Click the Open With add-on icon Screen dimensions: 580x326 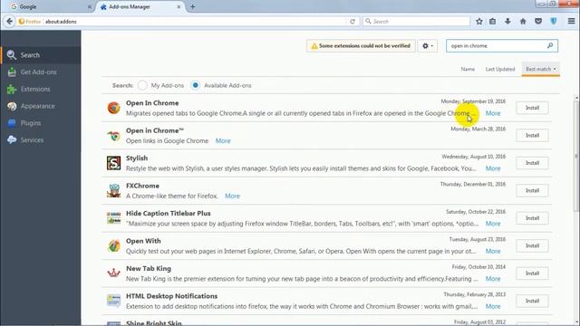[113, 245]
